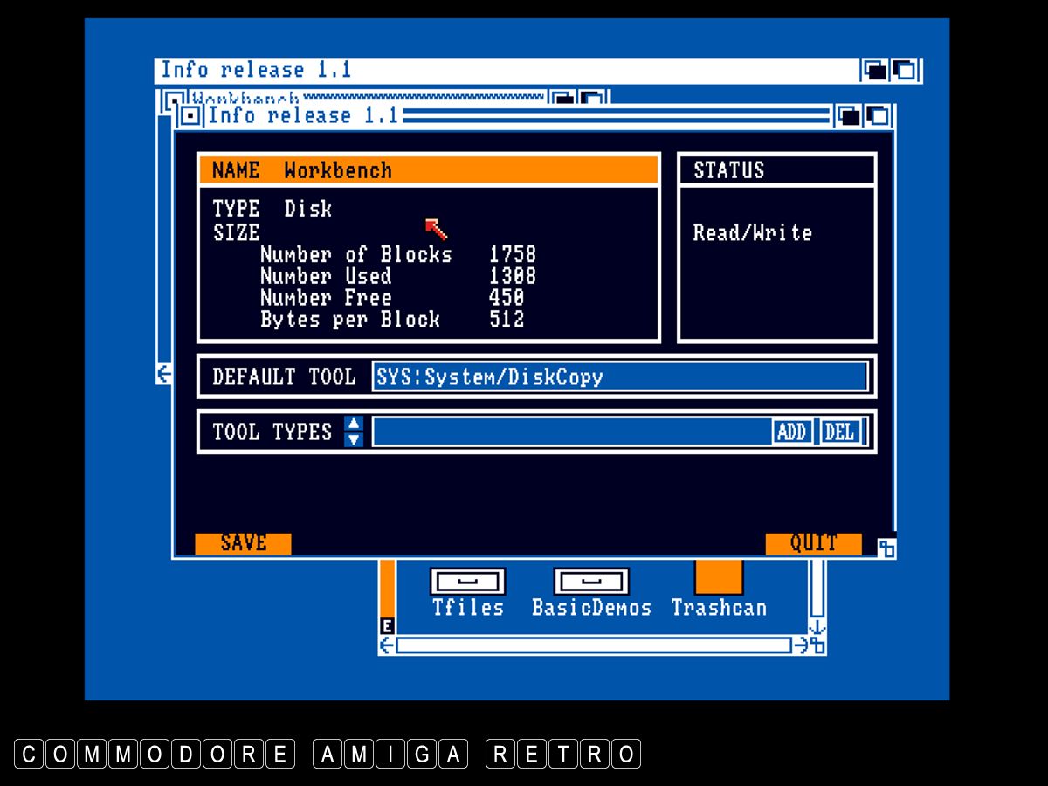Click the scroll right arrow of disk window
The image size is (1048, 786).
click(x=801, y=645)
